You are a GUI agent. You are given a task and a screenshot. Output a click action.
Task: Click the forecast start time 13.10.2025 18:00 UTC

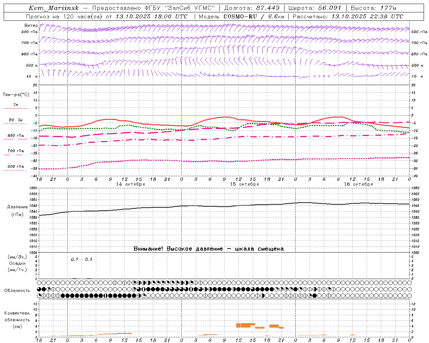point(151,16)
